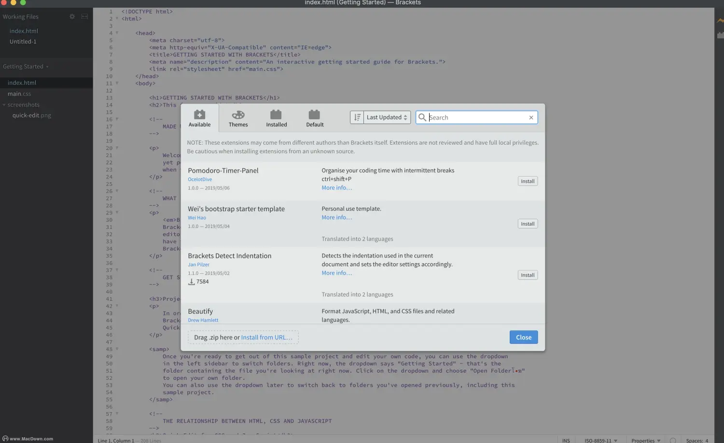The image size is (724, 443).
Task: Click the Pomodoro-Timer-Panel extension title
Action: (x=223, y=171)
